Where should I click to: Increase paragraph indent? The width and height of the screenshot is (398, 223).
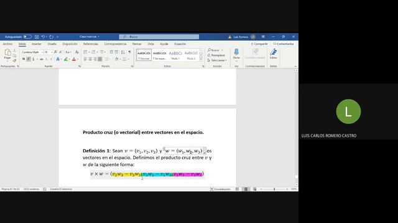click(x=116, y=52)
